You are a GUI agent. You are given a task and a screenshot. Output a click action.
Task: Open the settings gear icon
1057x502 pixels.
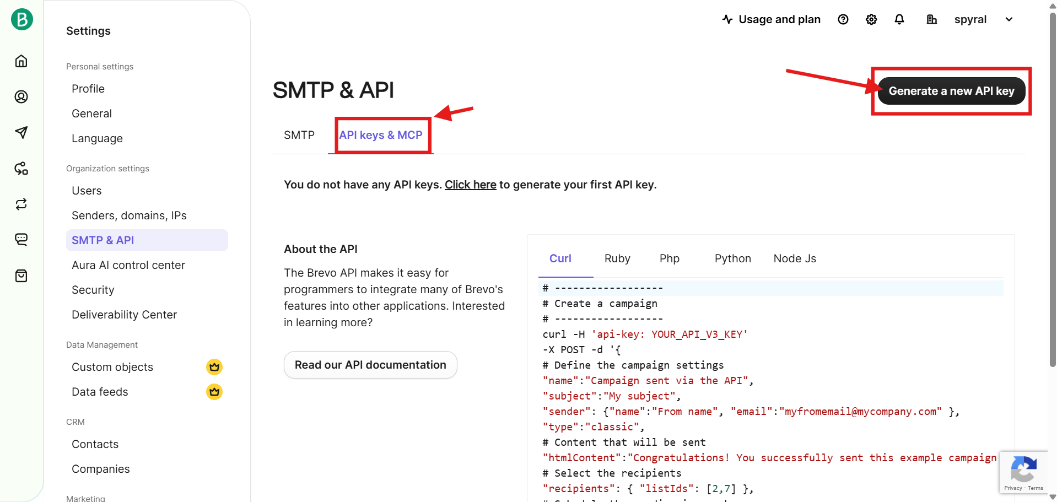[x=871, y=19]
